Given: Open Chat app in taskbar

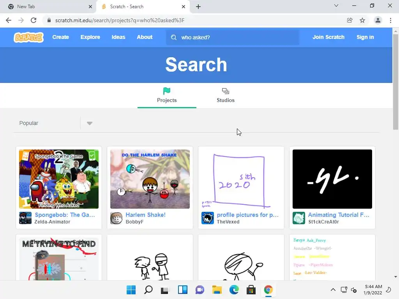Looking at the screenshot, I should coord(200,290).
